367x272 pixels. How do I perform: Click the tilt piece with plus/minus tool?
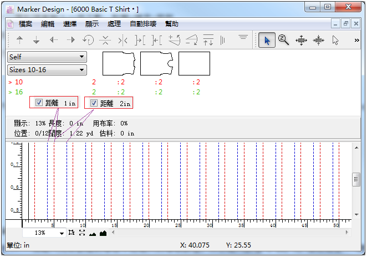coord(175,40)
